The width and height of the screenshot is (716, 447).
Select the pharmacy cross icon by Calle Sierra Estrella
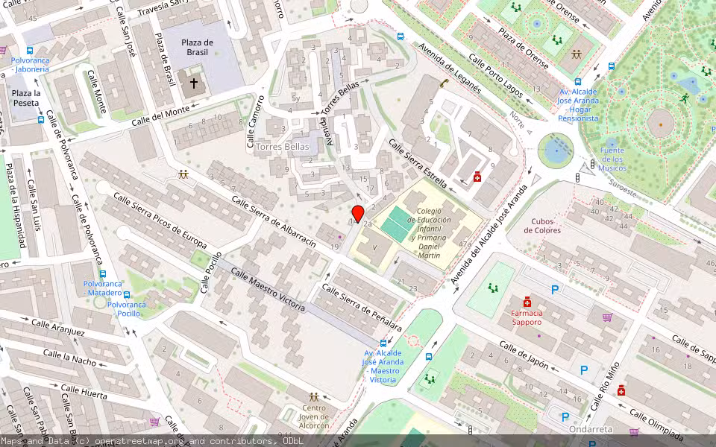[477, 177]
